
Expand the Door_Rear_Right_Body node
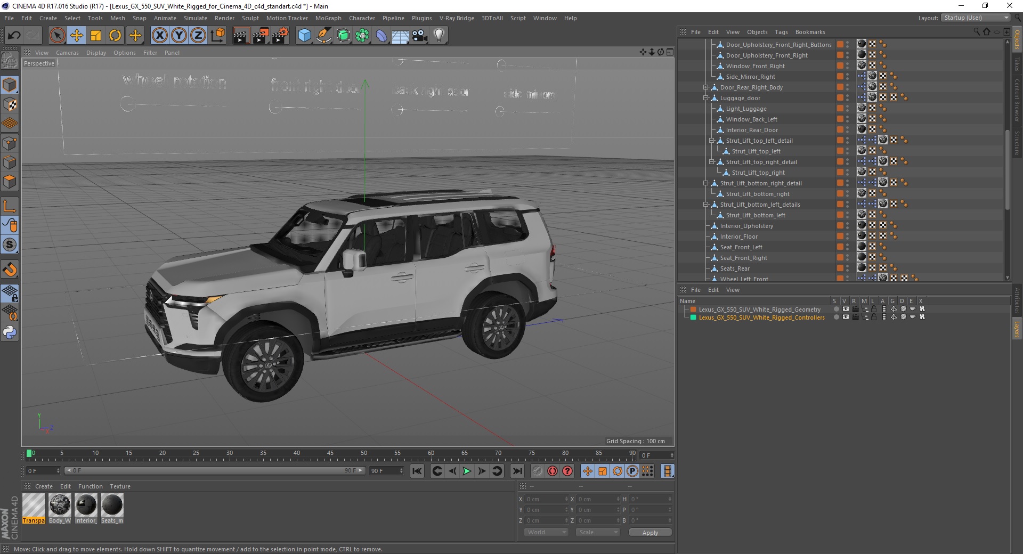click(705, 87)
